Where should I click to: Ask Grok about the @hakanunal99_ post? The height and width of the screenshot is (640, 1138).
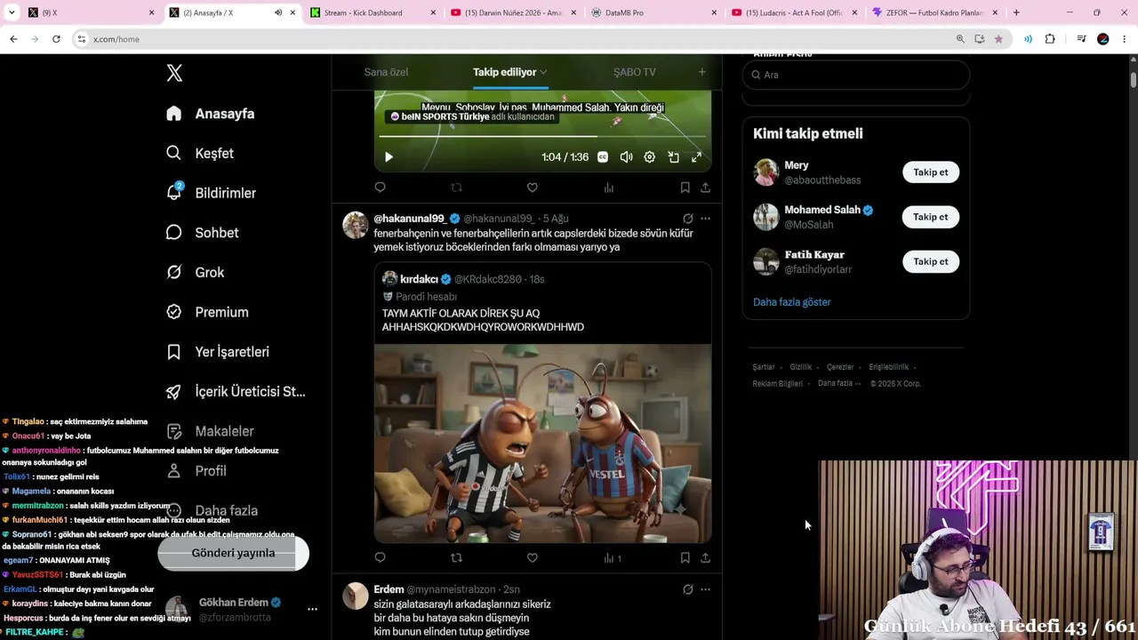coord(687,219)
